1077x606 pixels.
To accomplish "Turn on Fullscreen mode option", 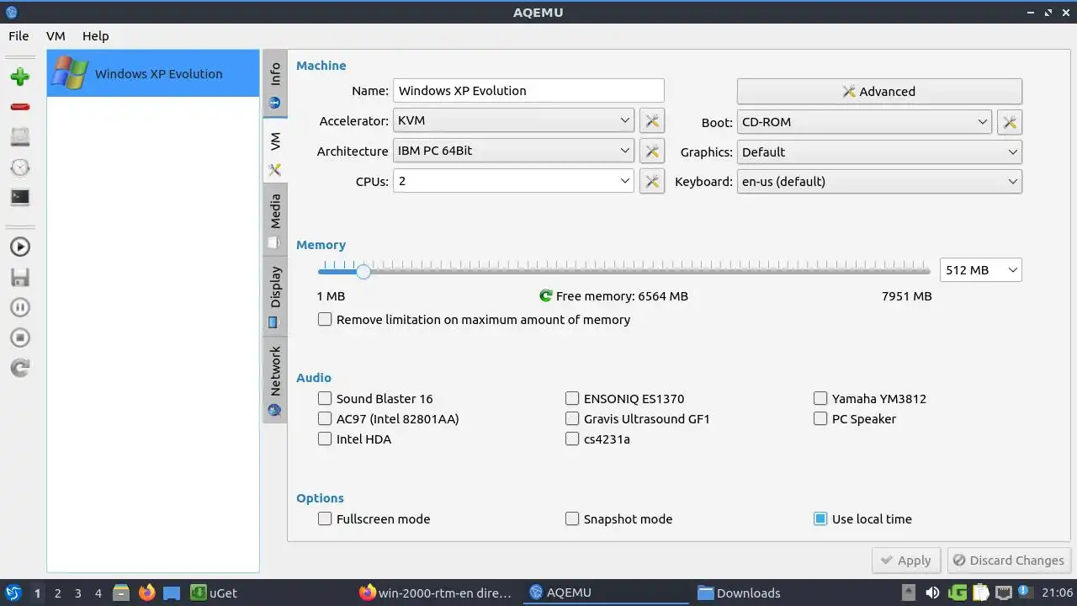I will coord(374,519).
